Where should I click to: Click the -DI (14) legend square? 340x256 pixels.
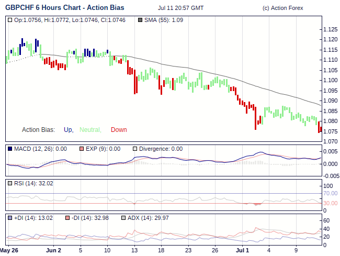point(67,218)
